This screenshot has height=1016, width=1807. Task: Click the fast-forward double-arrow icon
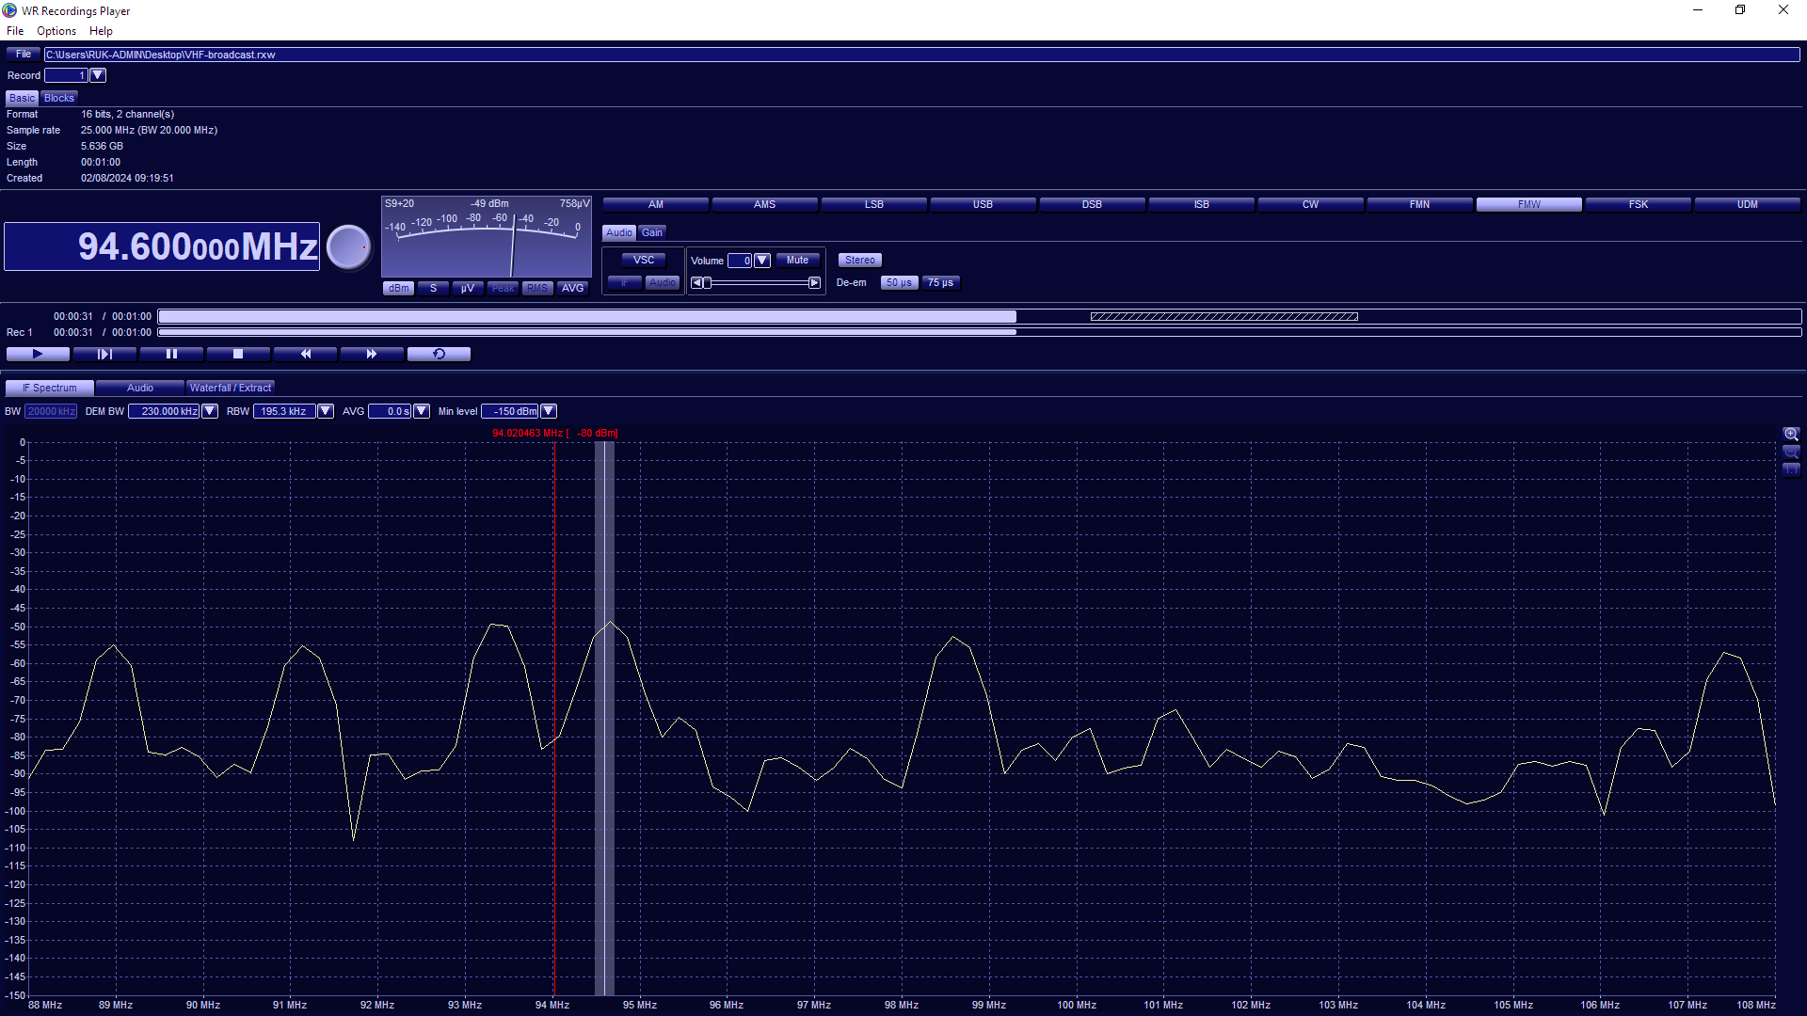click(x=372, y=354)
